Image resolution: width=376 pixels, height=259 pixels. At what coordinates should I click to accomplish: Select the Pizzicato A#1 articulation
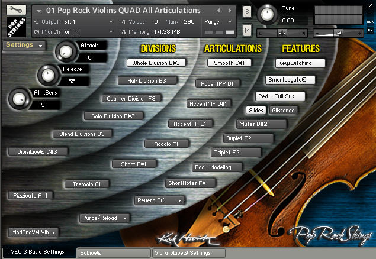(30, 195)
